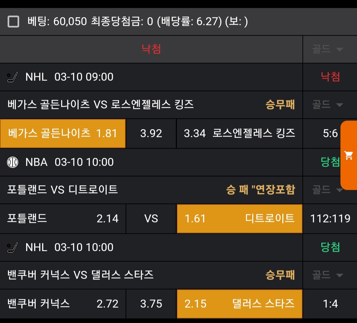Select the 디트로이트 1.61 odds pick
Screen dimensions: 357x323
tap(239, 219)
